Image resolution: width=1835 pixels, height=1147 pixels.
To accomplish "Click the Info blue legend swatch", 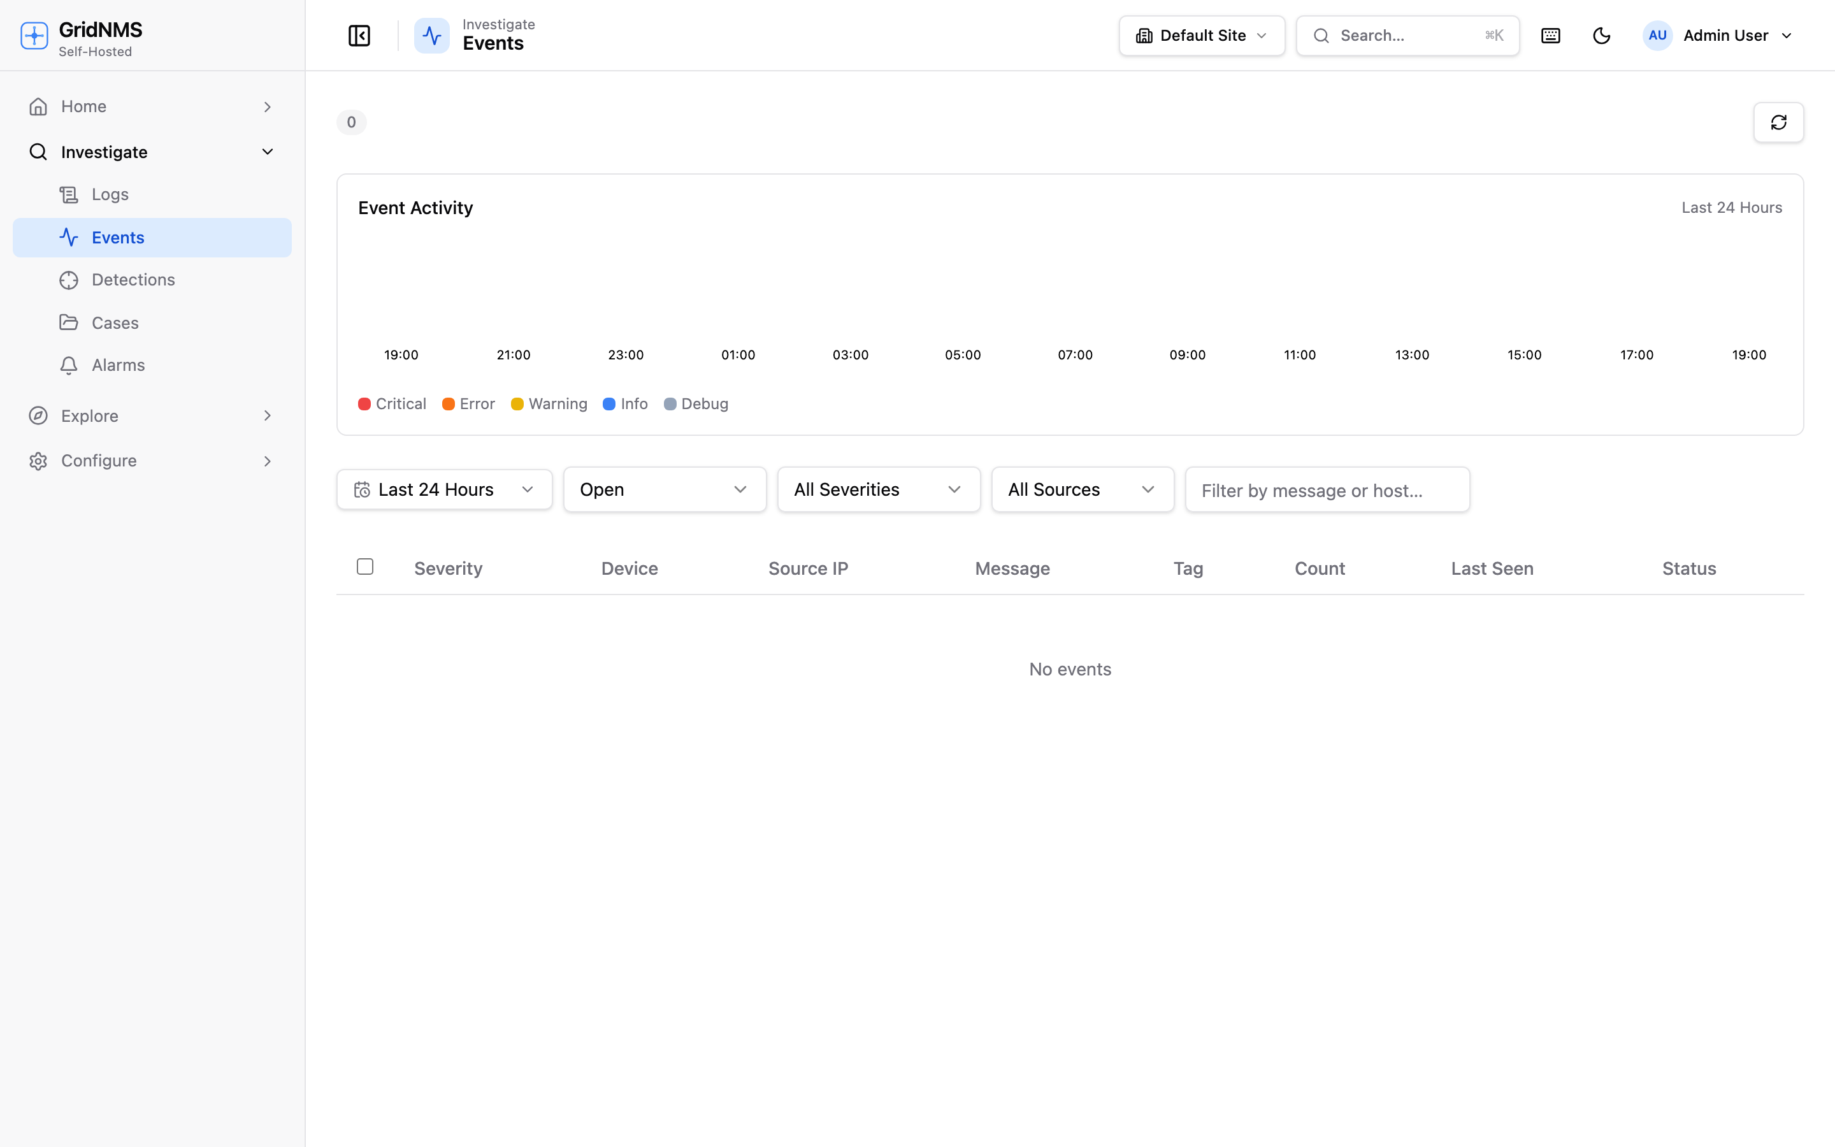I will pyautogui.click(x=609, y=405).
